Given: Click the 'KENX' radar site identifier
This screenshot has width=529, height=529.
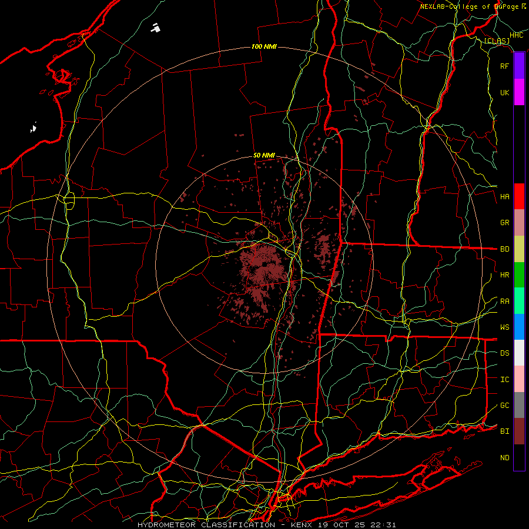Looking at the screenshot, I should 303,525.
